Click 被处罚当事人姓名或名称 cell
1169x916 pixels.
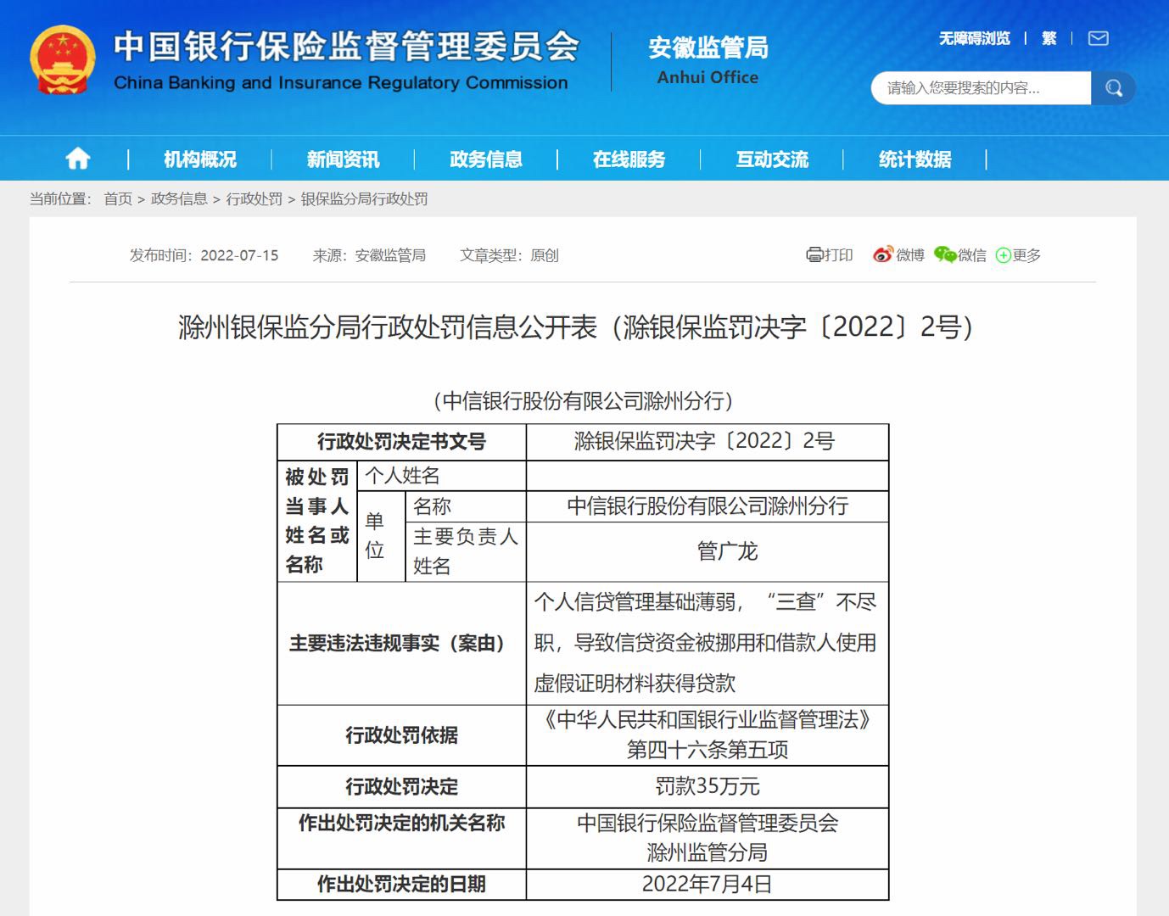pyautogui.click(x=317, y=521)
